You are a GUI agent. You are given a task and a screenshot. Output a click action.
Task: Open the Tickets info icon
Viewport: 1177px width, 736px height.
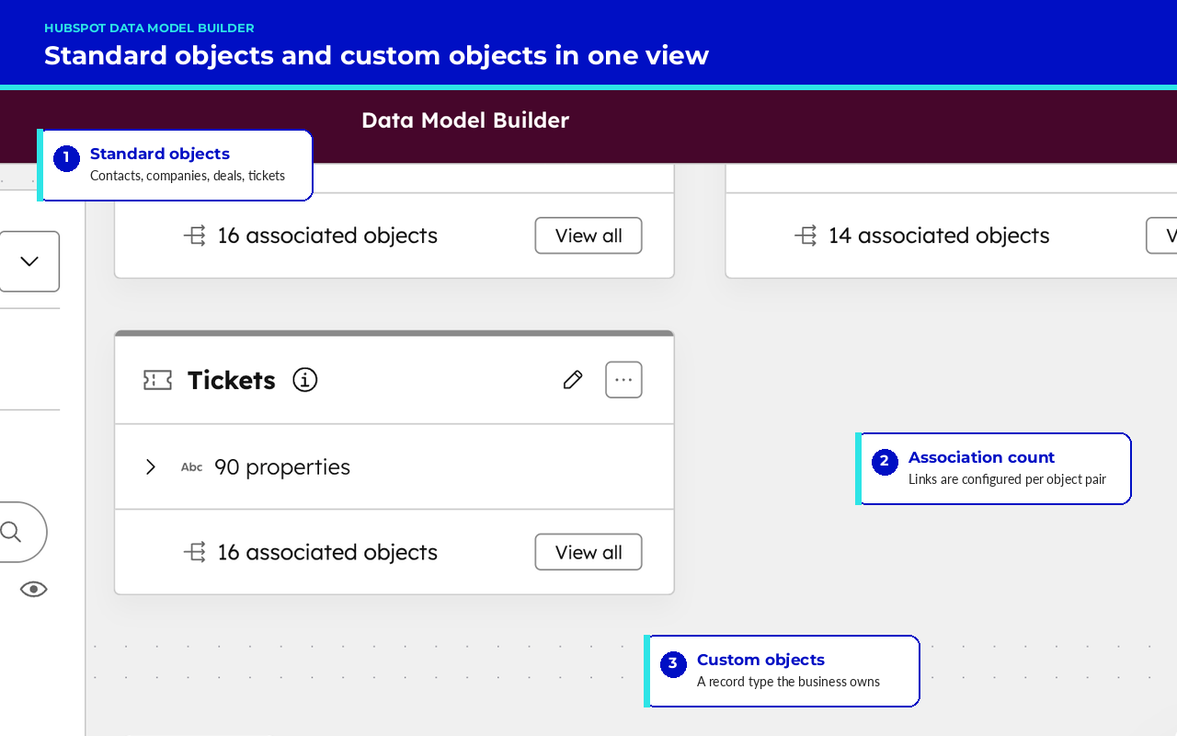pos(305,380)
